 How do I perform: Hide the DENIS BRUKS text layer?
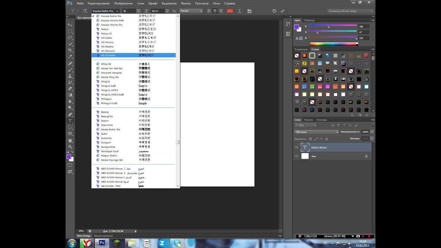pos(296,147)
